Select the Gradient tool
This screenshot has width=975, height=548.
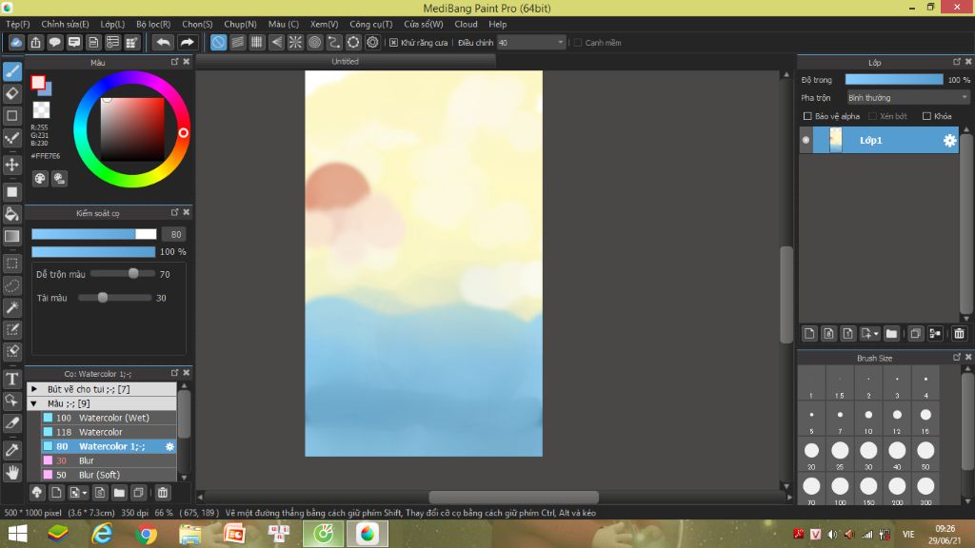pyautogui.click(x=11, y=236)
